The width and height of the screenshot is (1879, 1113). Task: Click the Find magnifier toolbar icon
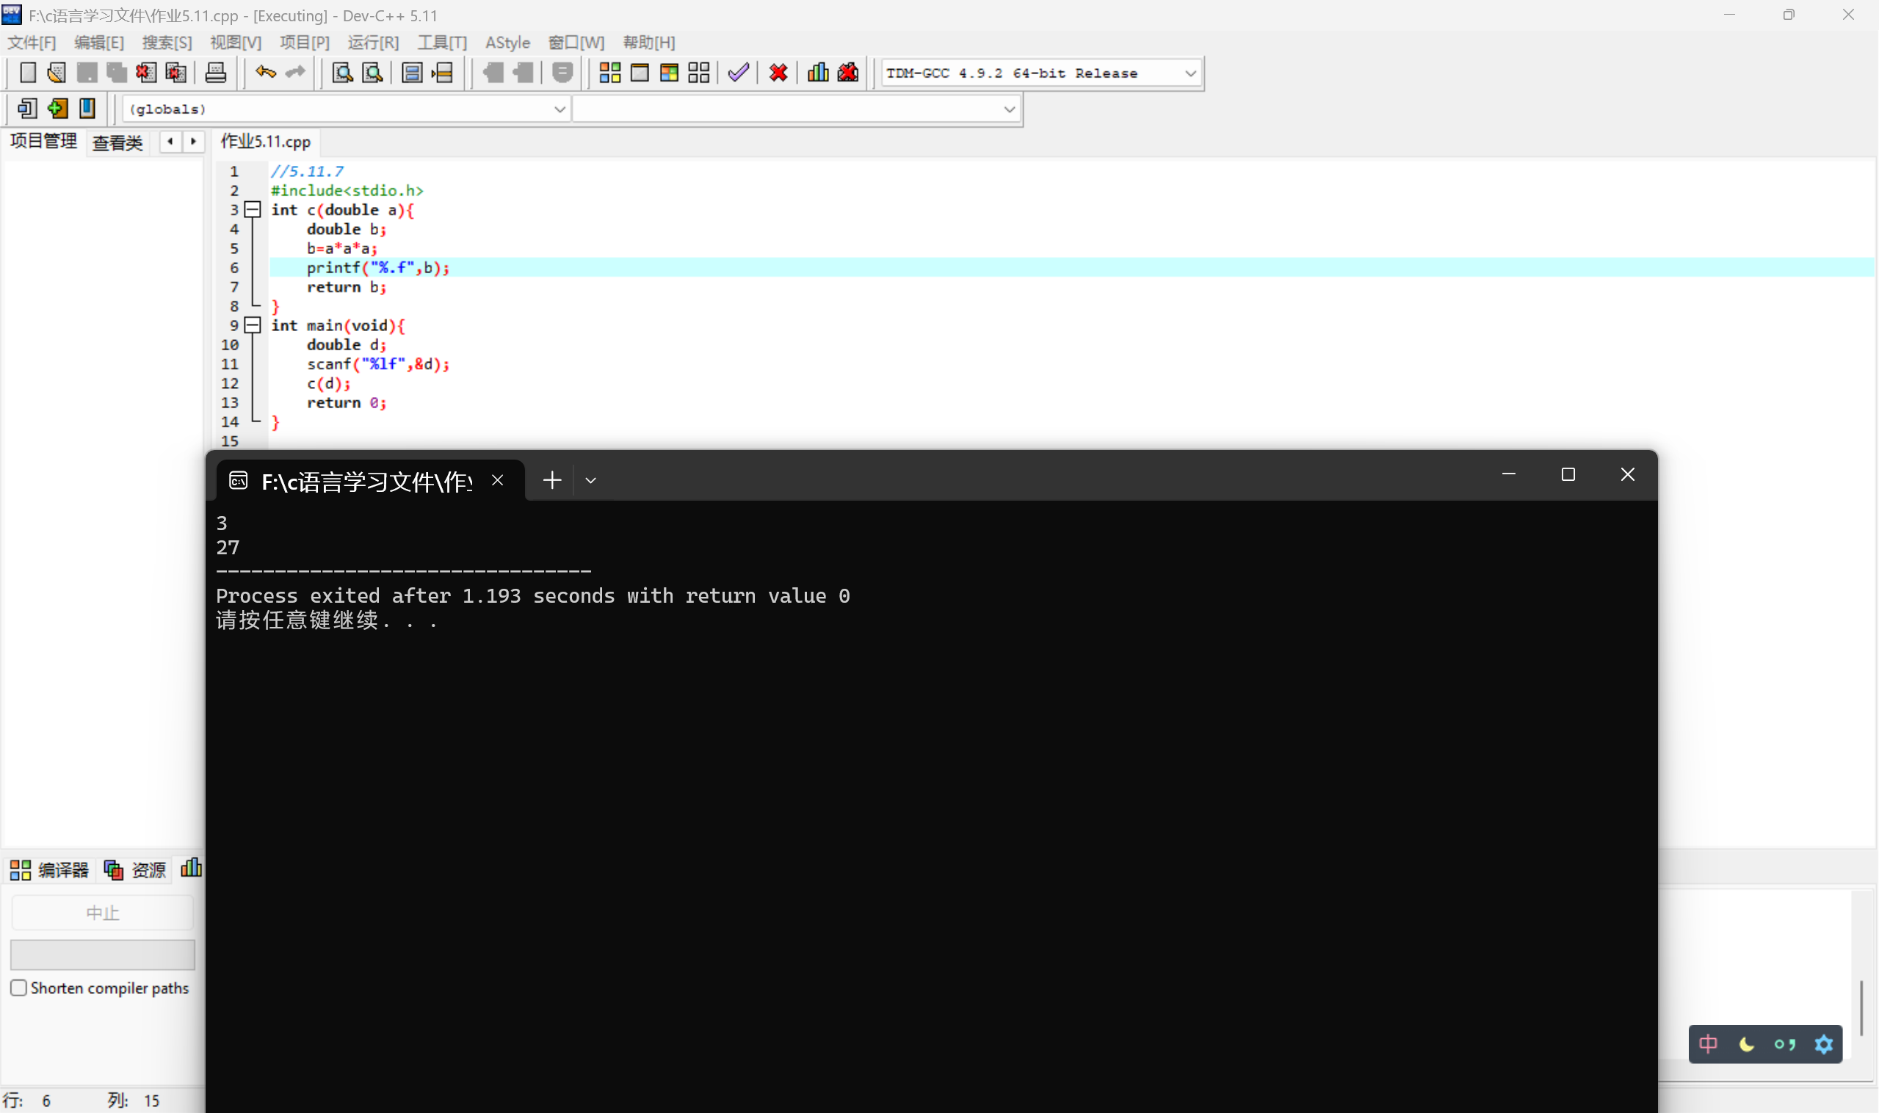(x=343, y=73)
